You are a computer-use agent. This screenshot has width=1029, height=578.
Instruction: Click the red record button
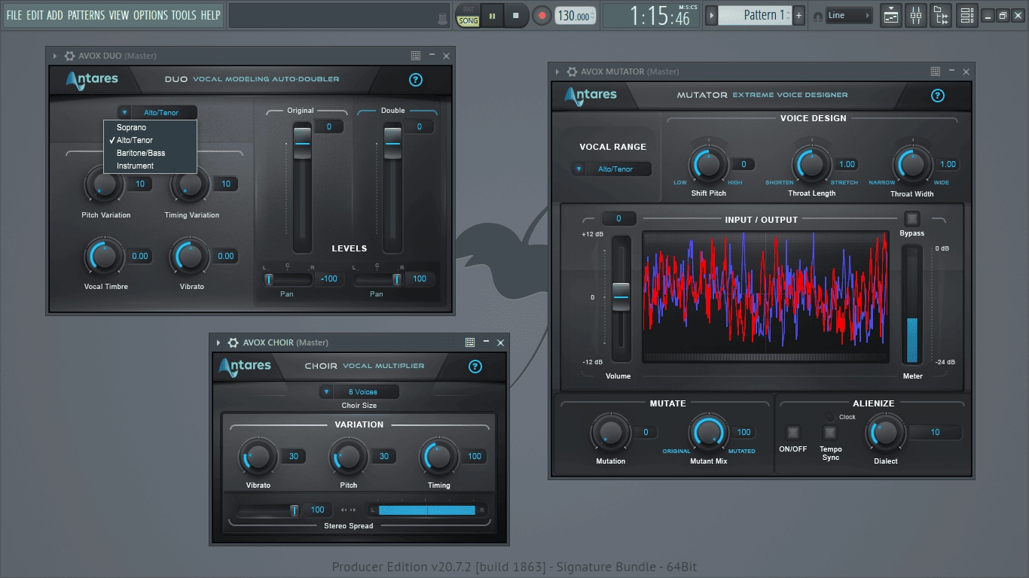coord(542,15)
